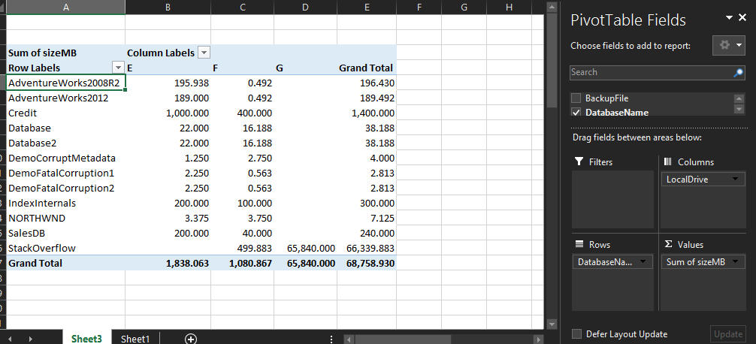756x344 pixels.
Task: Click the horizontal scrollbar thumb
Action: [402, 339]
